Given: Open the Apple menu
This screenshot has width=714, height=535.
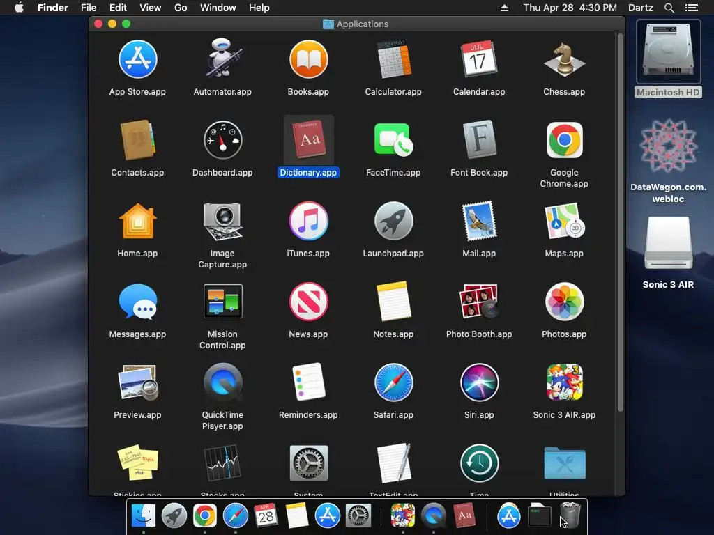Looking at the screenshot, I should coord(19,8).
